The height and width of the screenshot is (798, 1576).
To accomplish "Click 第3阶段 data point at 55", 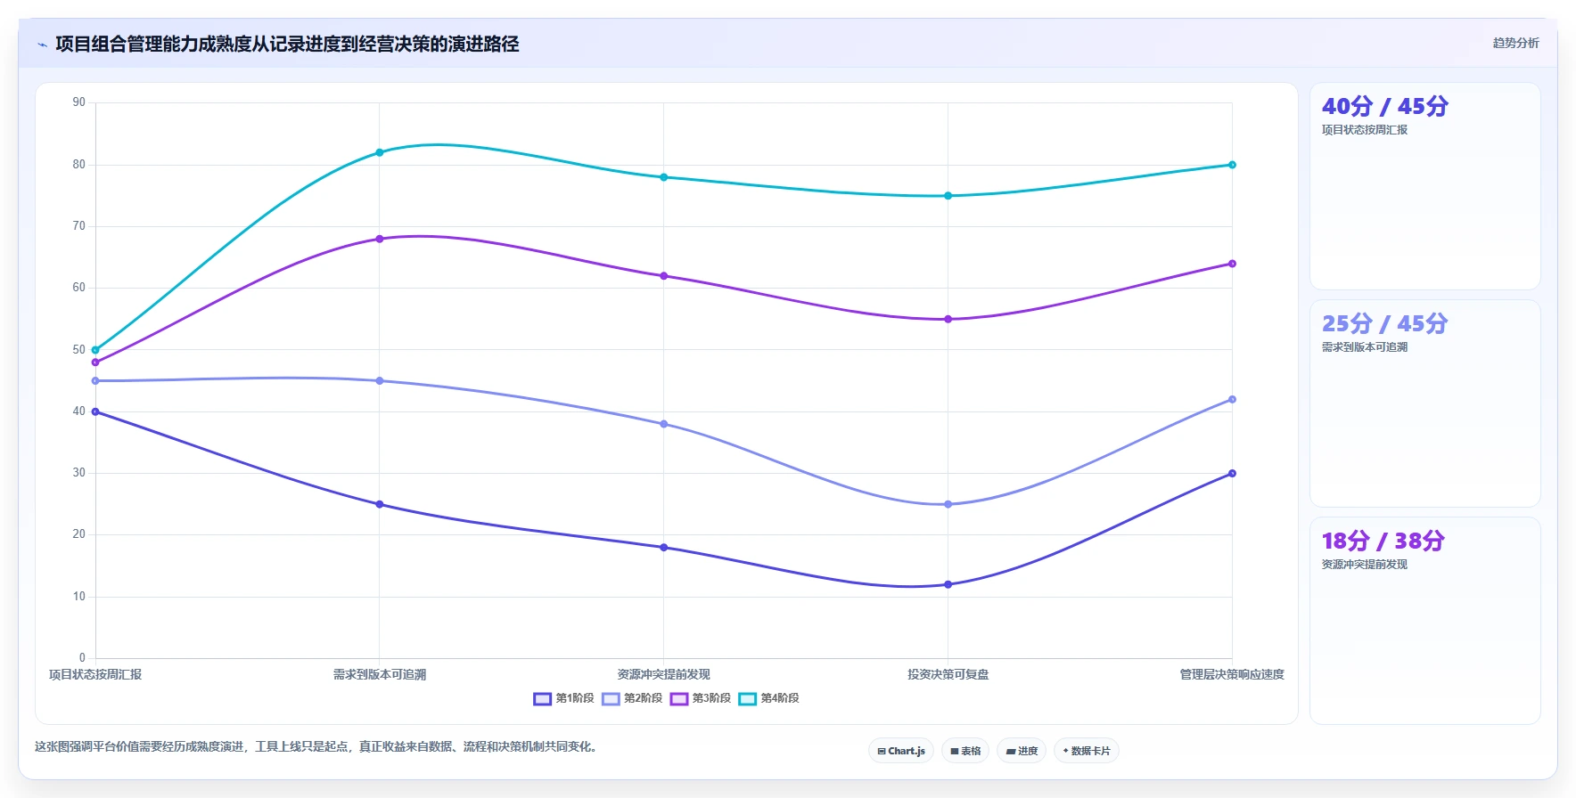I will [x=948, y=319].
